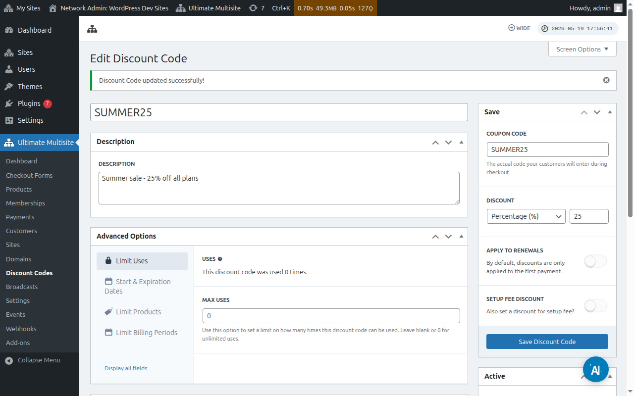Click the network logo icon above page title
This screenshot has width=634, height=396.
pos(92,29)
